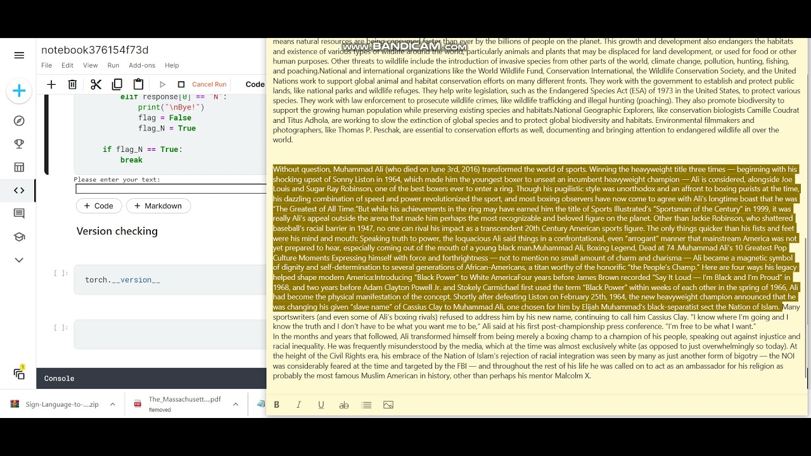Open the Code cell type dropdown
Image resolution: width=811 pixels, height=456 pixels.
(x=255, y=84)
